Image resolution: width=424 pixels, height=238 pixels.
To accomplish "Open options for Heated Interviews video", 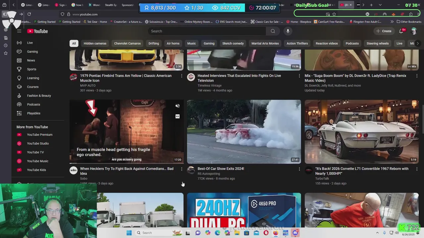I will pos(299,76).
